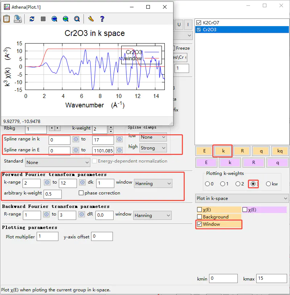
Task: Edit arbitrary k-weight field
Action: tap(53, 194)
